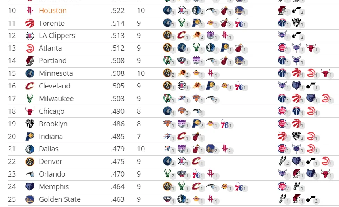The width and height of the screenshot is (339, 207).
Task: Open the LA Clippers team name
Action: (x=57, y=36)
